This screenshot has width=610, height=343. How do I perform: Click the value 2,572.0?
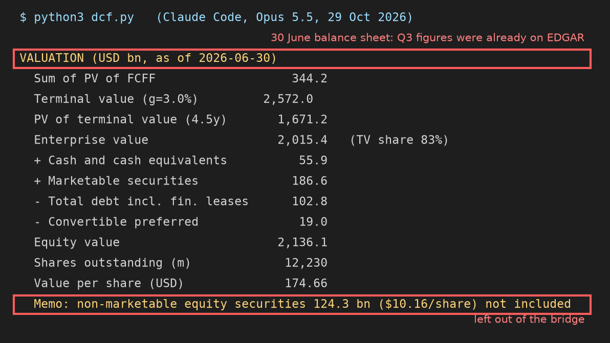[x=288, y=99]
